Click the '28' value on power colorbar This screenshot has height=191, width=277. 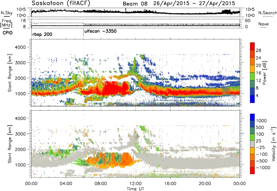pos(258,50)
